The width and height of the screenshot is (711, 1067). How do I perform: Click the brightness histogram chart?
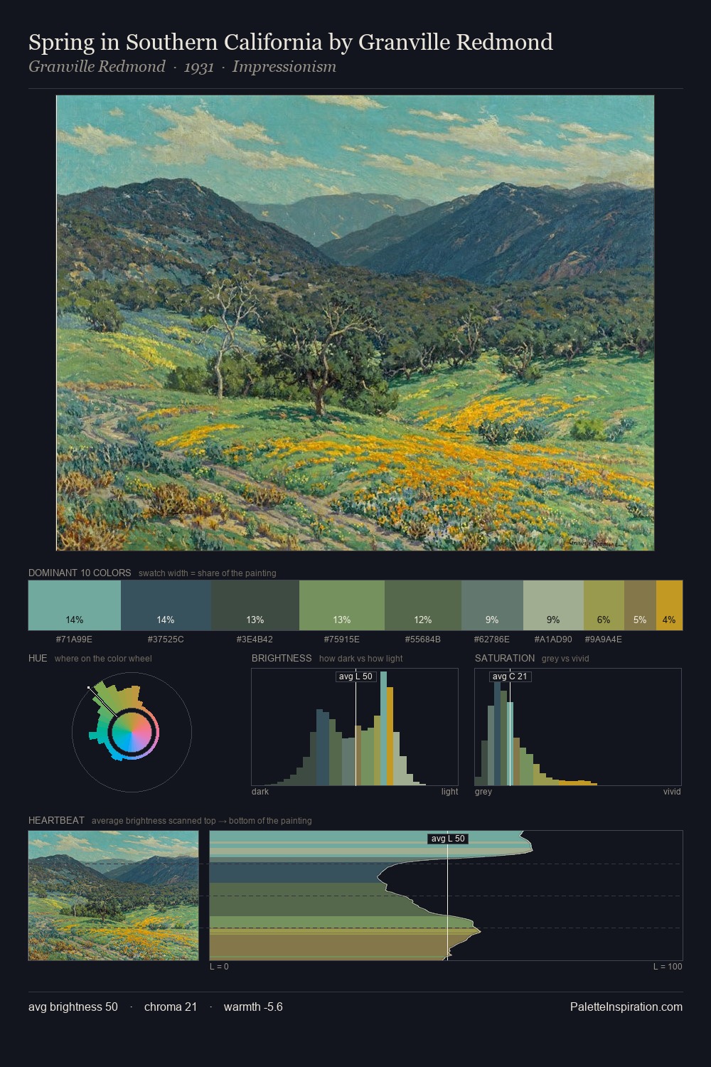355,727
